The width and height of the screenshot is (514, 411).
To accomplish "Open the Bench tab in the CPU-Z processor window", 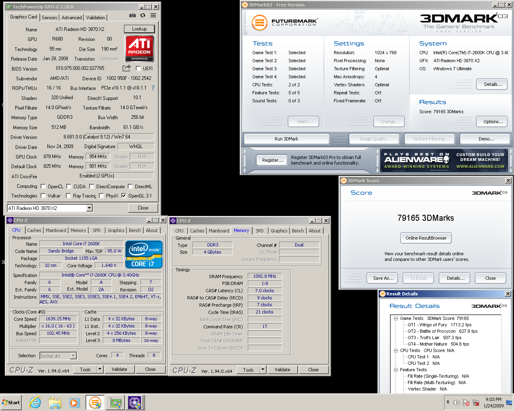I will (x=135, y=230).
